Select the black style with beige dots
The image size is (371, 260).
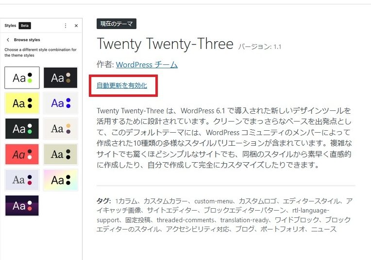click(x=61, y=77)
